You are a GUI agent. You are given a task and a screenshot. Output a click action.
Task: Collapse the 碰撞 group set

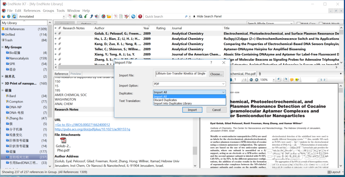click(x=3, y=91)
